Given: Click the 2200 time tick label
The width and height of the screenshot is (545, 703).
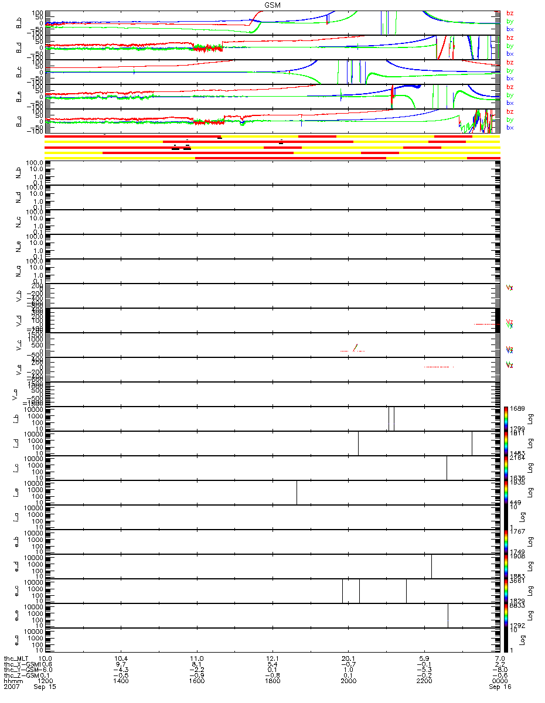Looking at the screenshot, I should 424,682.
